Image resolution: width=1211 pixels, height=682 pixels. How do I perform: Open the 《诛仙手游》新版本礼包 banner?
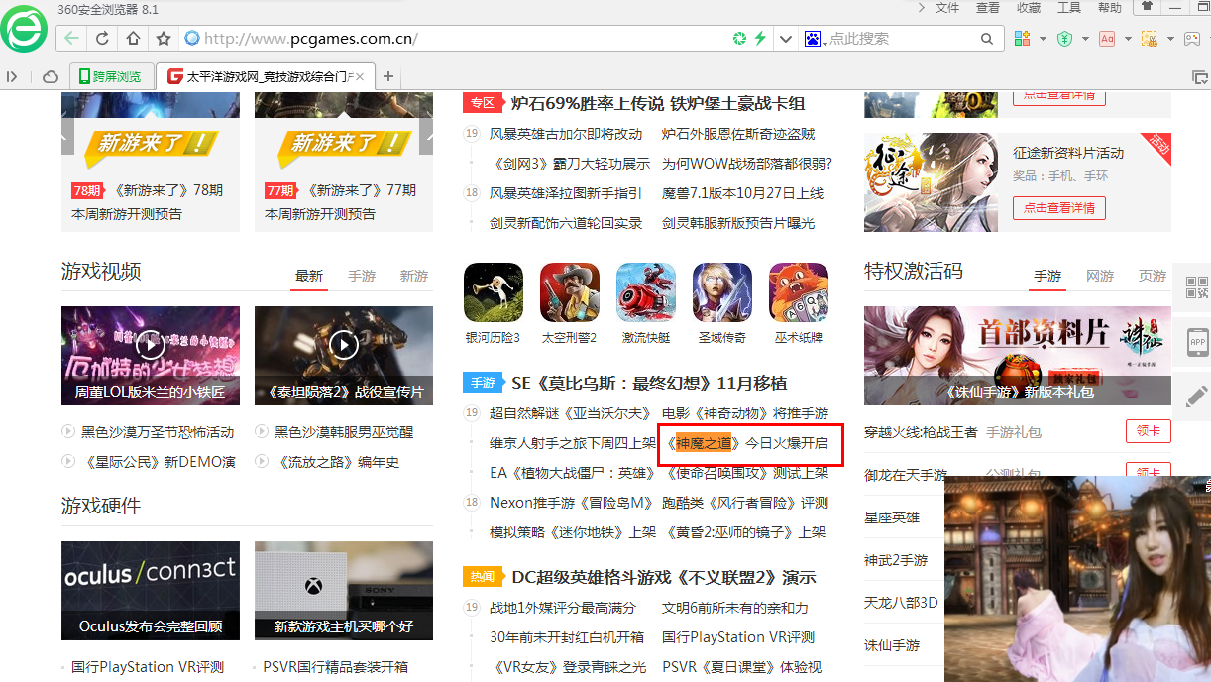1018,355
